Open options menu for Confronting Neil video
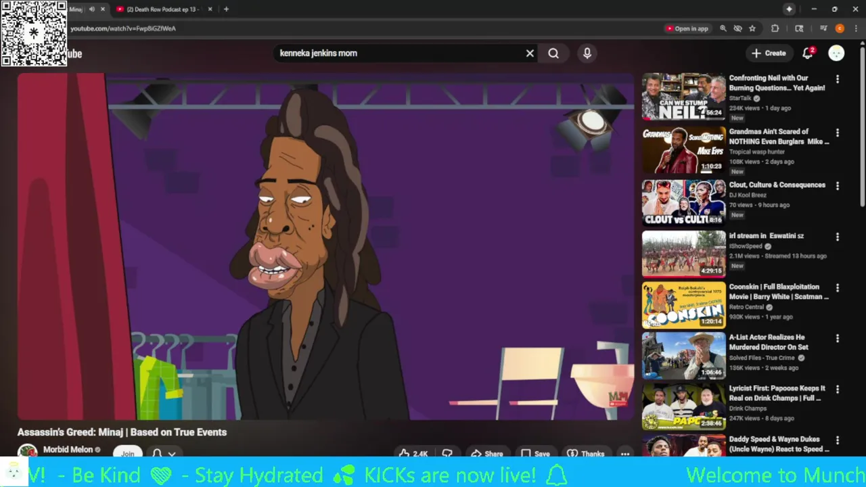 point(838,79)
